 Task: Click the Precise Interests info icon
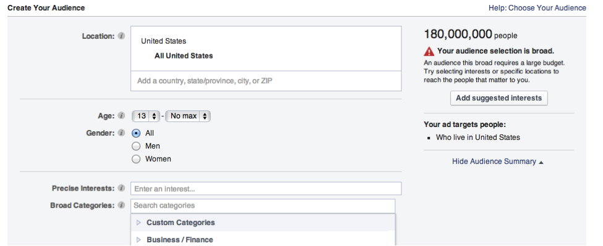point(121,188)
